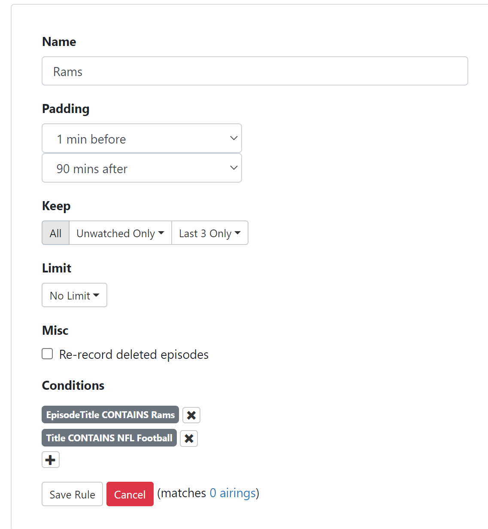
Task: Click the chevron on the before-padding selector
Action: click(234, 138)
